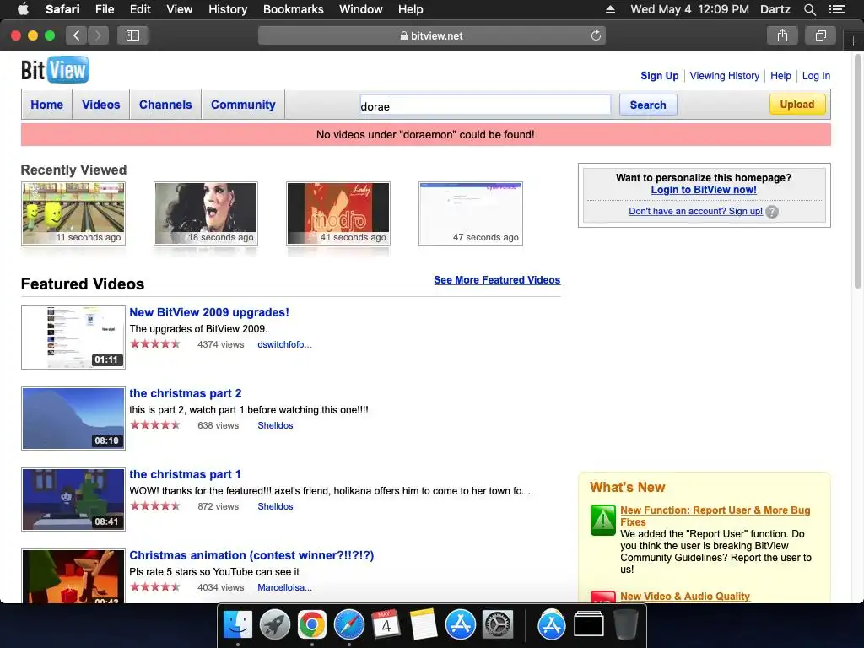Toggle the Safari sidebar button
The height and width of the screenshot is (648, 864).
point(132,35)
